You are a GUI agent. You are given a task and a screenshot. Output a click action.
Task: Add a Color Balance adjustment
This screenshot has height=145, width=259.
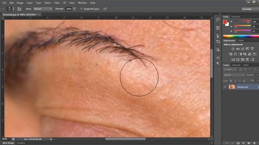(x=235, y=54)
